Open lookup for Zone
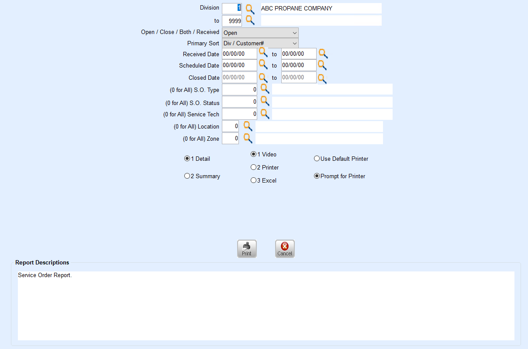Screen dimensions: 528x349 [248, 139]
